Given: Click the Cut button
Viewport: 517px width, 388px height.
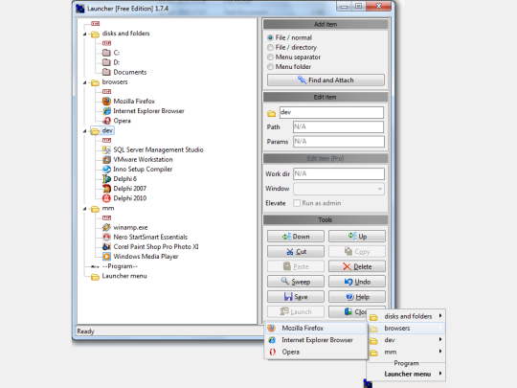Looking at the screenshot, I should (x=296, y=251).
